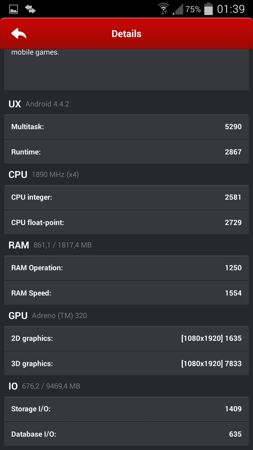Tap the Database I/O result row

pyautogui.click(x=126, y=434)
